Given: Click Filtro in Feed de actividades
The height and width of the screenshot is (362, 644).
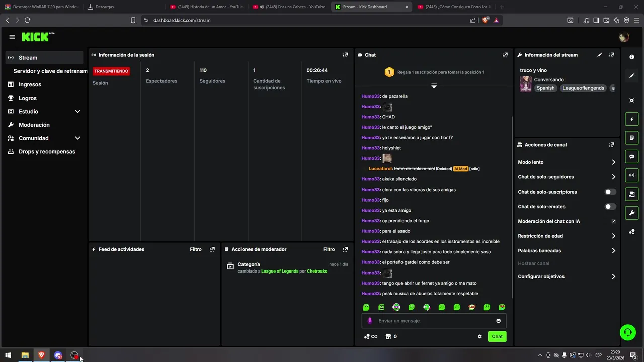Looking at the screenshot, I should coord(196,249).
